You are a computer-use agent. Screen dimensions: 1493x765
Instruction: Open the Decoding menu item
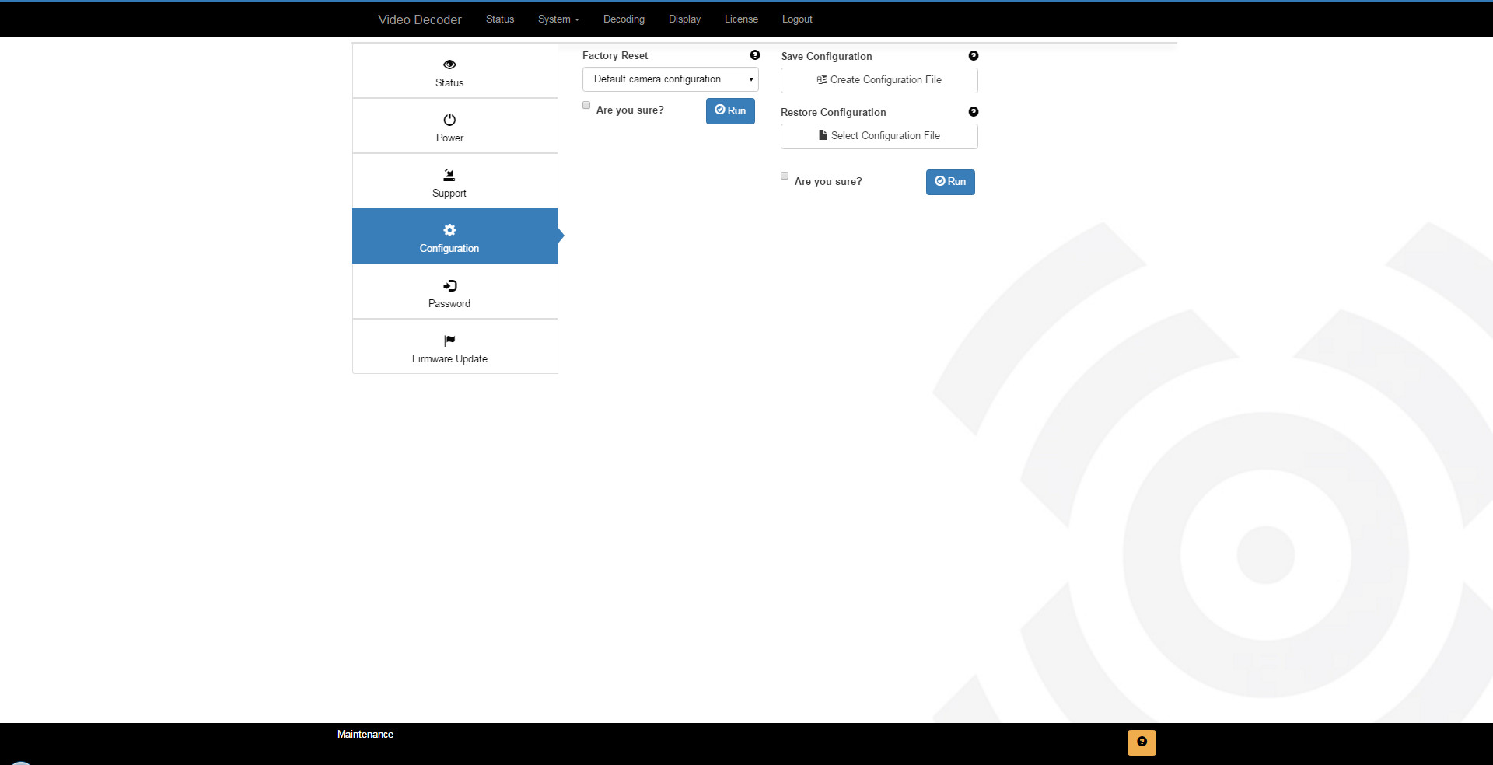pos(624,19)
